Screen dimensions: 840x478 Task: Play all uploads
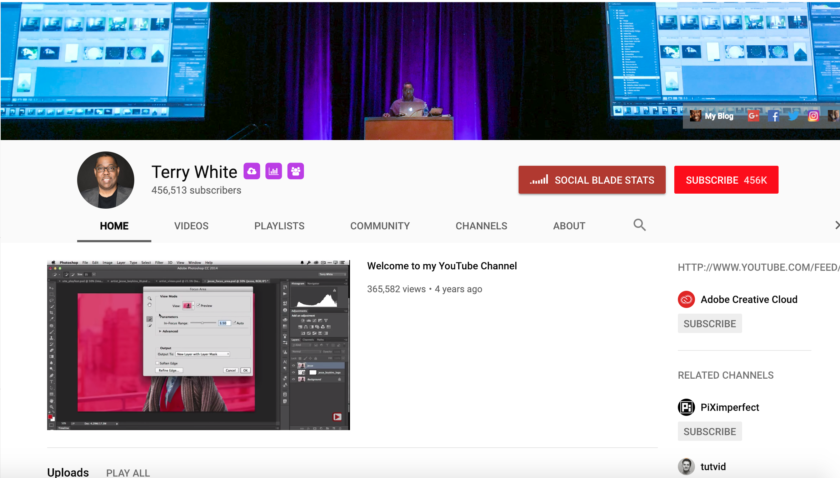tap(128, 473)
